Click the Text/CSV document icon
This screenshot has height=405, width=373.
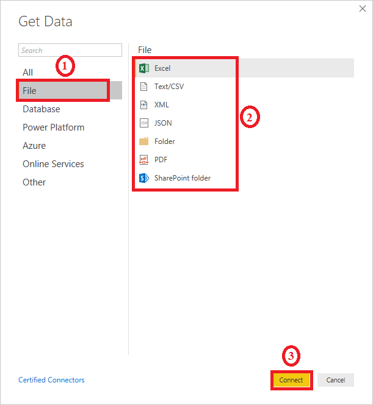point(143,87)
